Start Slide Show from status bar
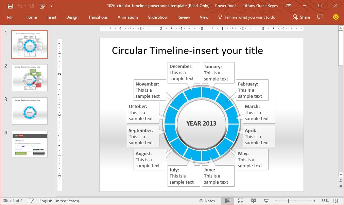 [266, 201]
